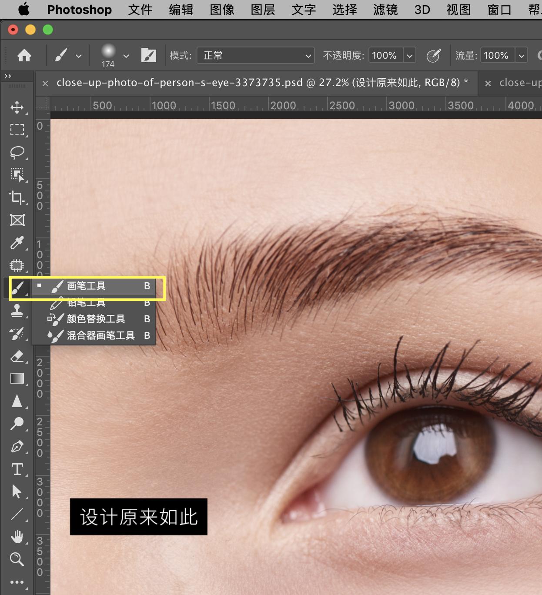Choose the Hand tool
The image size is (542, 595).
pyautogui.click(x=17, y=537)
